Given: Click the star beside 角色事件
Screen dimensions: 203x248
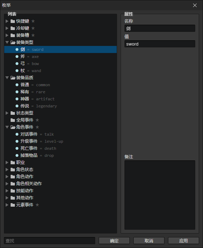Looking at the screenshot, I should coord(37,127).
